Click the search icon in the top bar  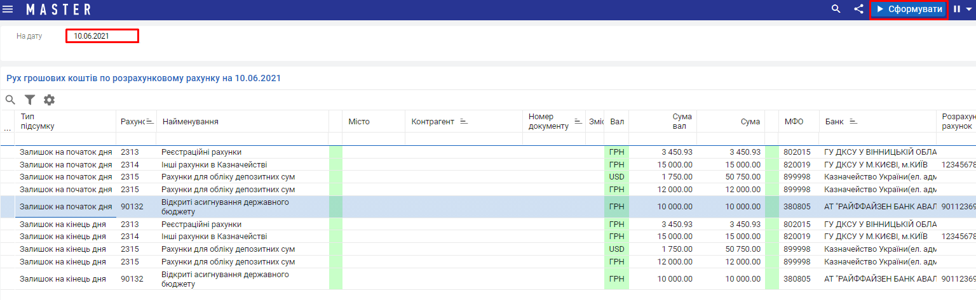click(836, 10)
